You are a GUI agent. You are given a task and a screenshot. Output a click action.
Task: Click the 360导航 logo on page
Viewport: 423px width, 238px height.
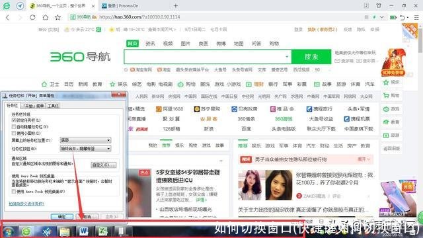point(80,57)
